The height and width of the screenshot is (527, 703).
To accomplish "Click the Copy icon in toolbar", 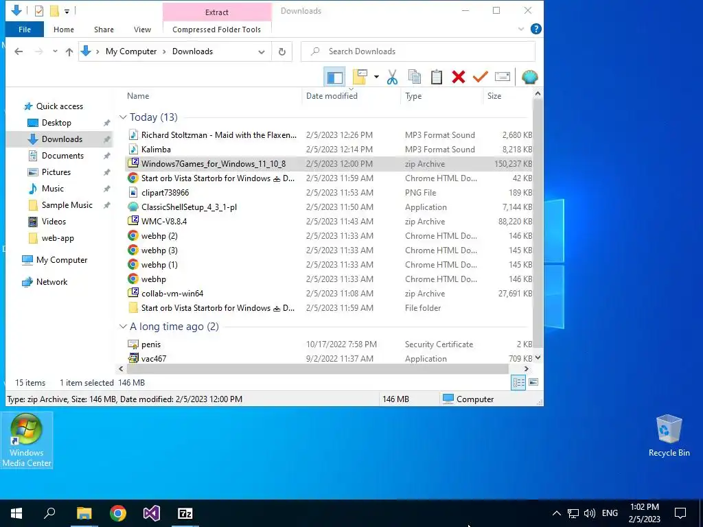I will pos(414,77).
